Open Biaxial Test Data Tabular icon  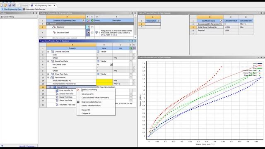98,61
